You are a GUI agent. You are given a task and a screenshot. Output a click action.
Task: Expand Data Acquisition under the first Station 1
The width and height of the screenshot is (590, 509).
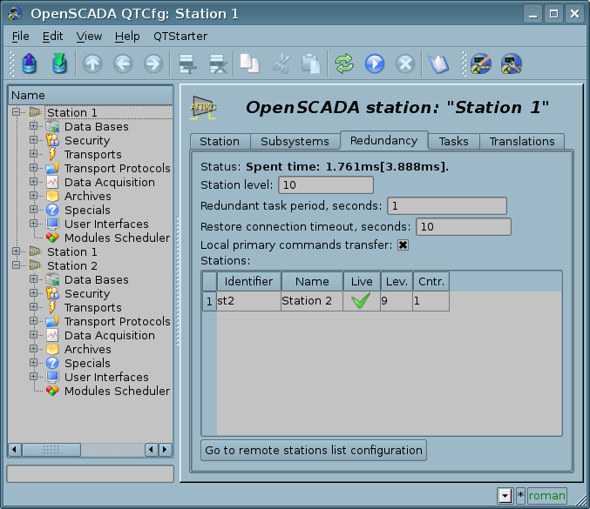coord(34,183)
